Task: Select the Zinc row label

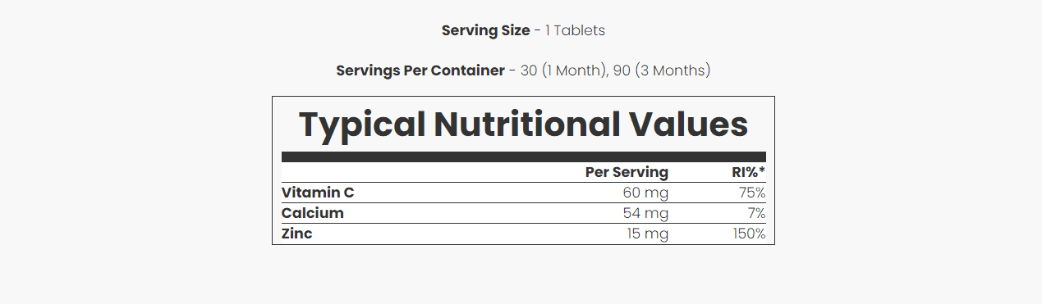Action: [297, 234]
